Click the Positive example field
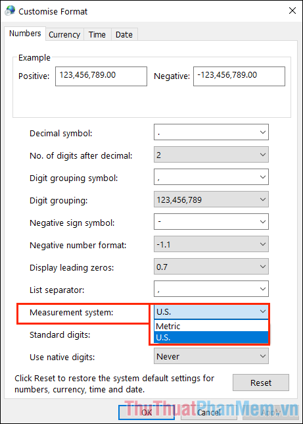Image resolution: width=303 pixels, height=424 pixels. click(x=101, y=76)
